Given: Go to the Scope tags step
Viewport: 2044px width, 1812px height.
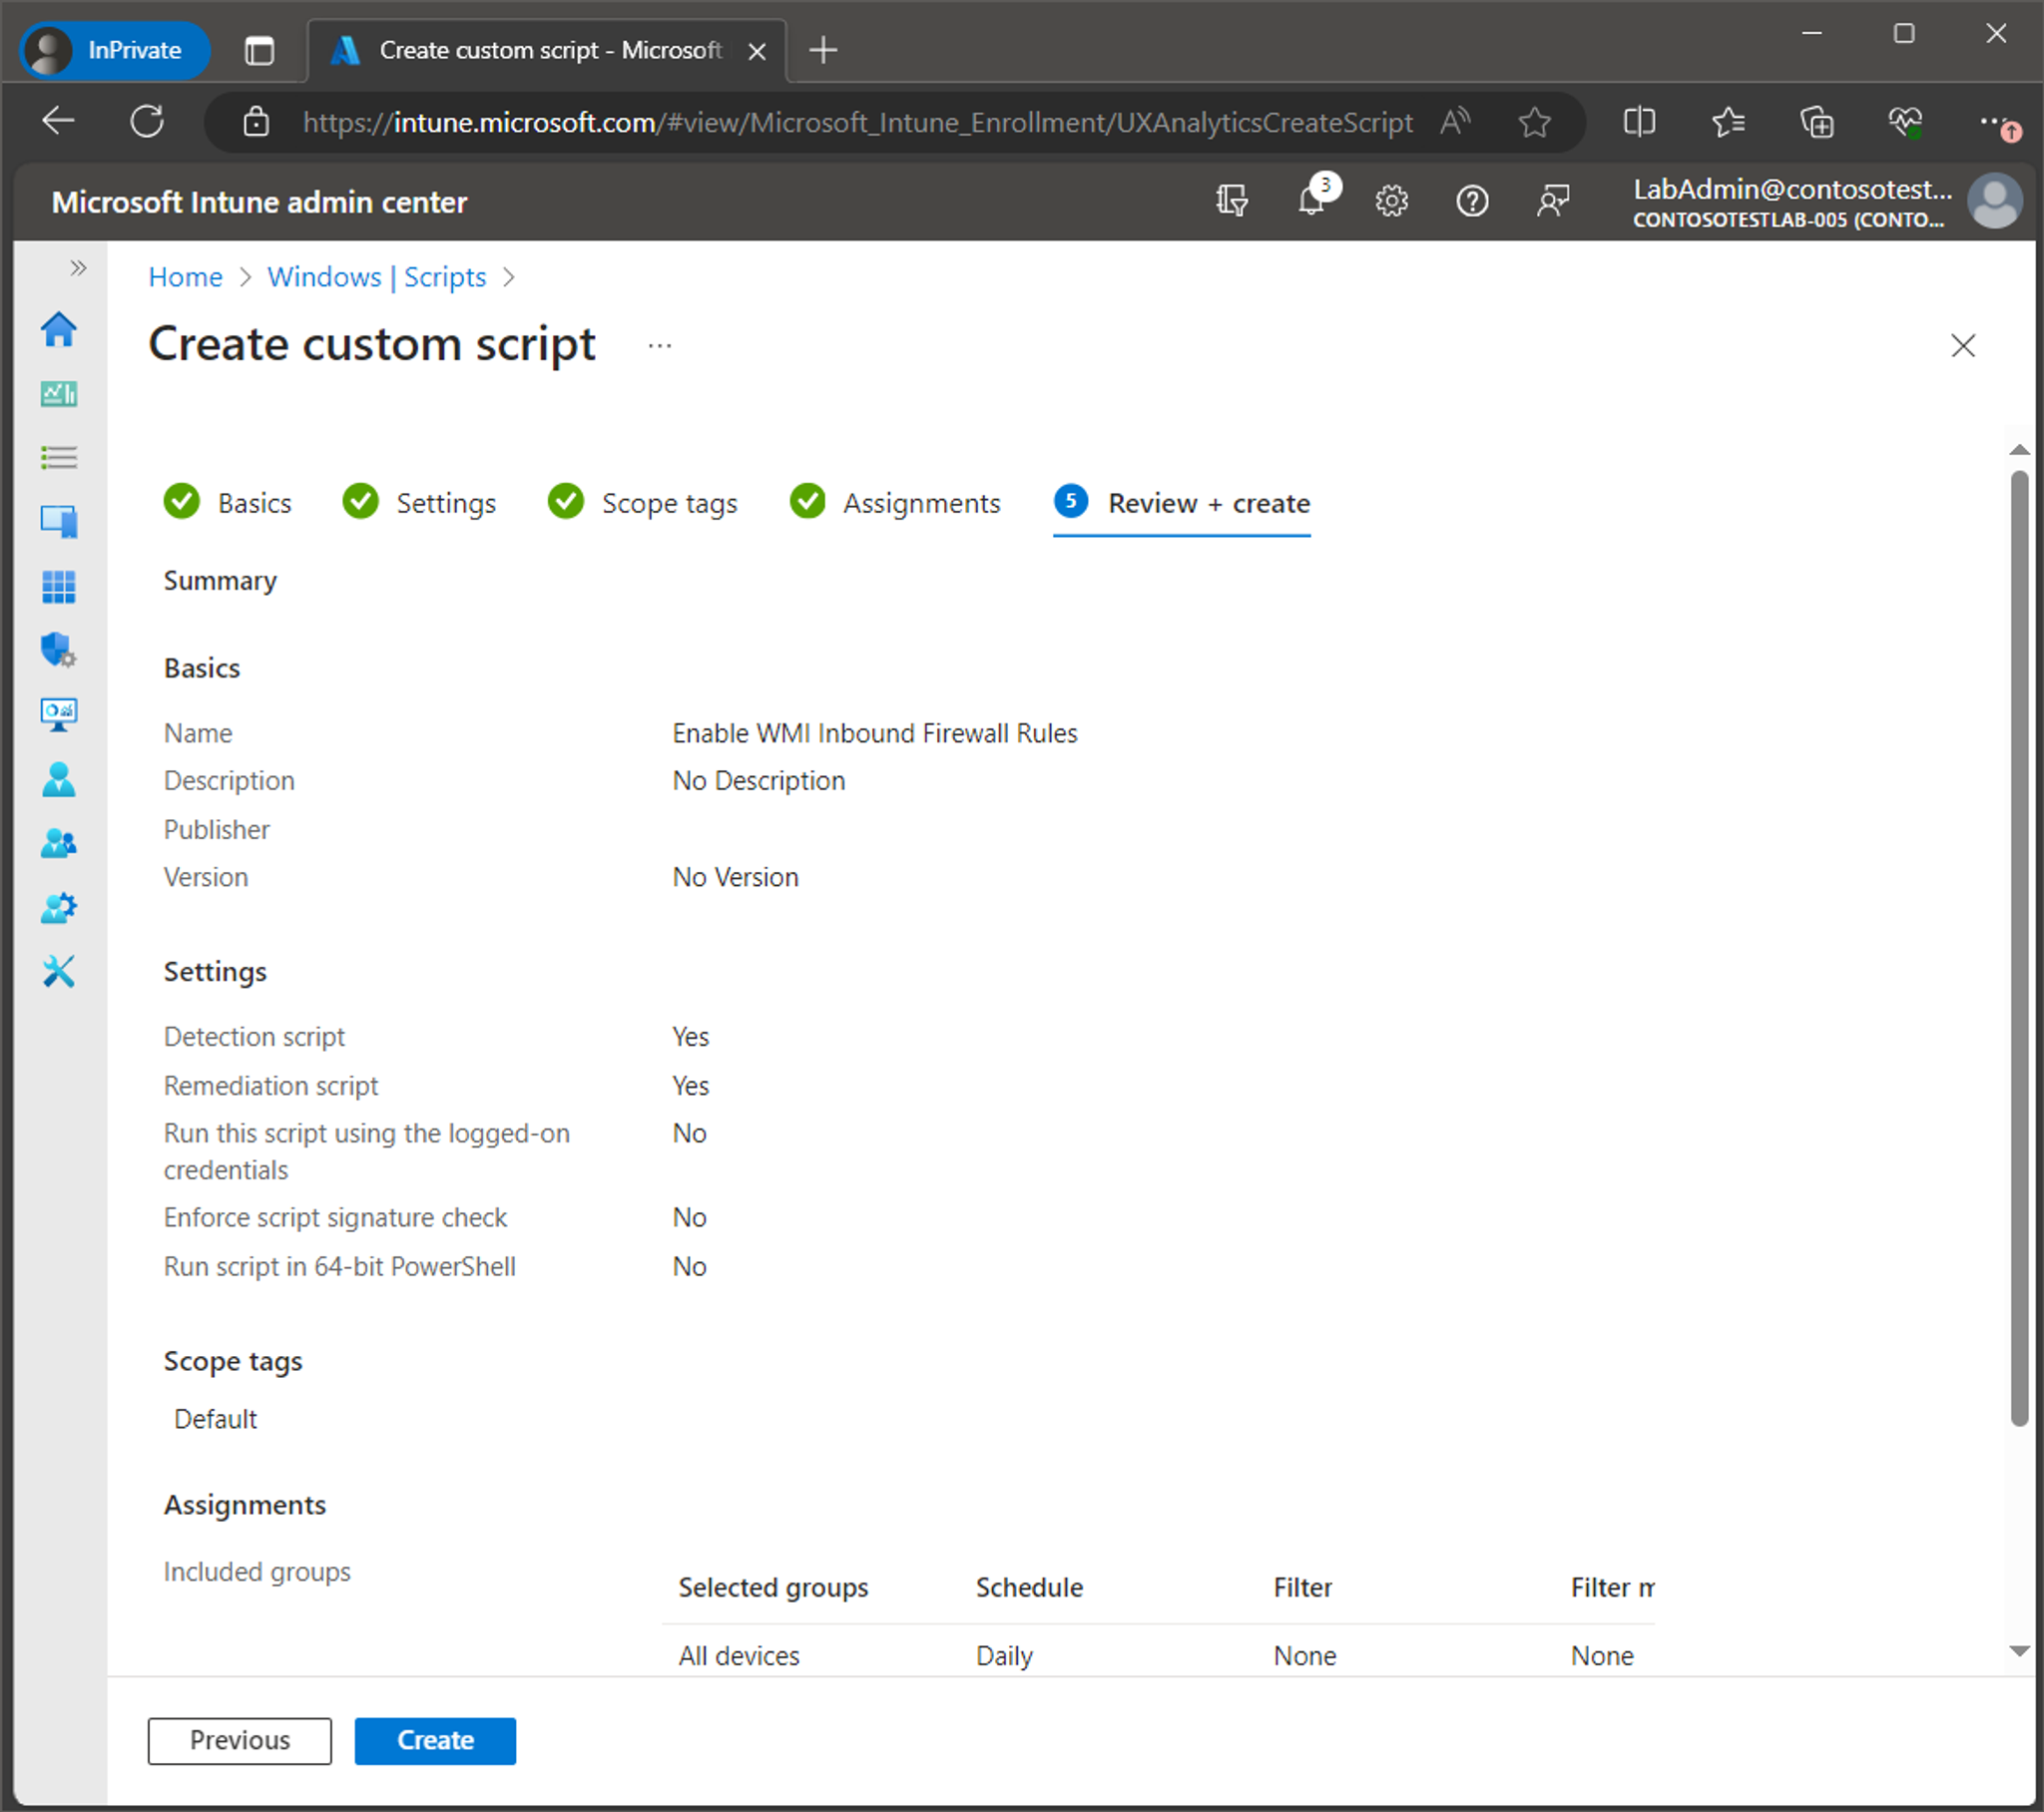Looking at the screenshot, I should 642,502.
